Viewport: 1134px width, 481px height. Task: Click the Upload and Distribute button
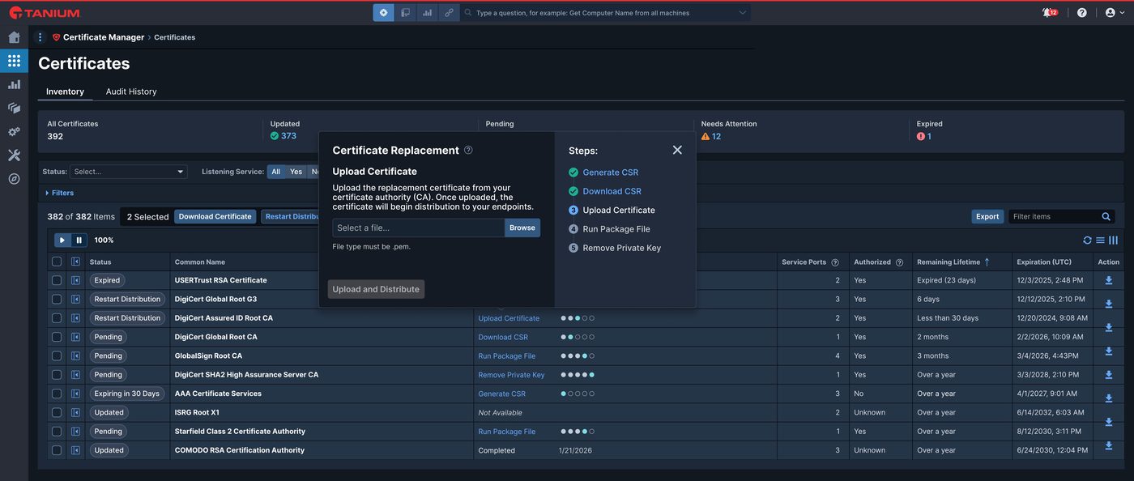pyautogui.click(x=376, y=289)
